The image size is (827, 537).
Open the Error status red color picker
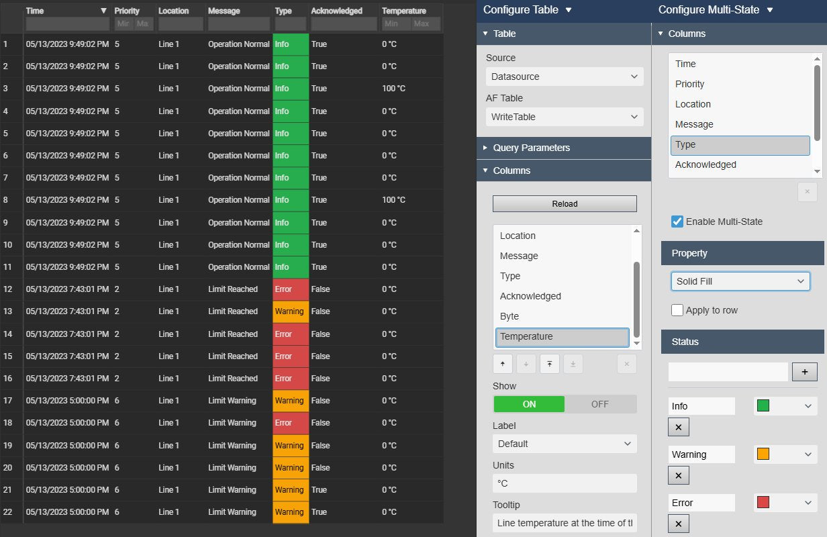tap(785, 503)
